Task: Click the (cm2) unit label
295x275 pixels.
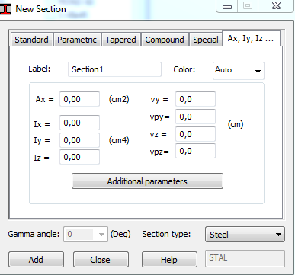Action: [119, 99]
